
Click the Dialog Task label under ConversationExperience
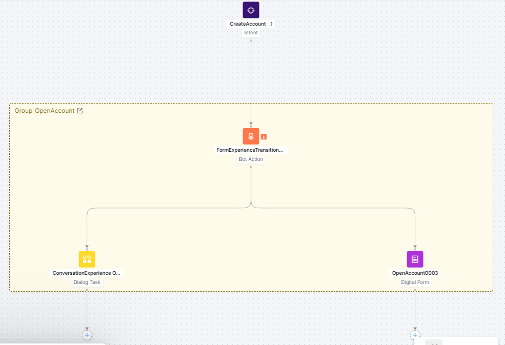coord(87,282)
